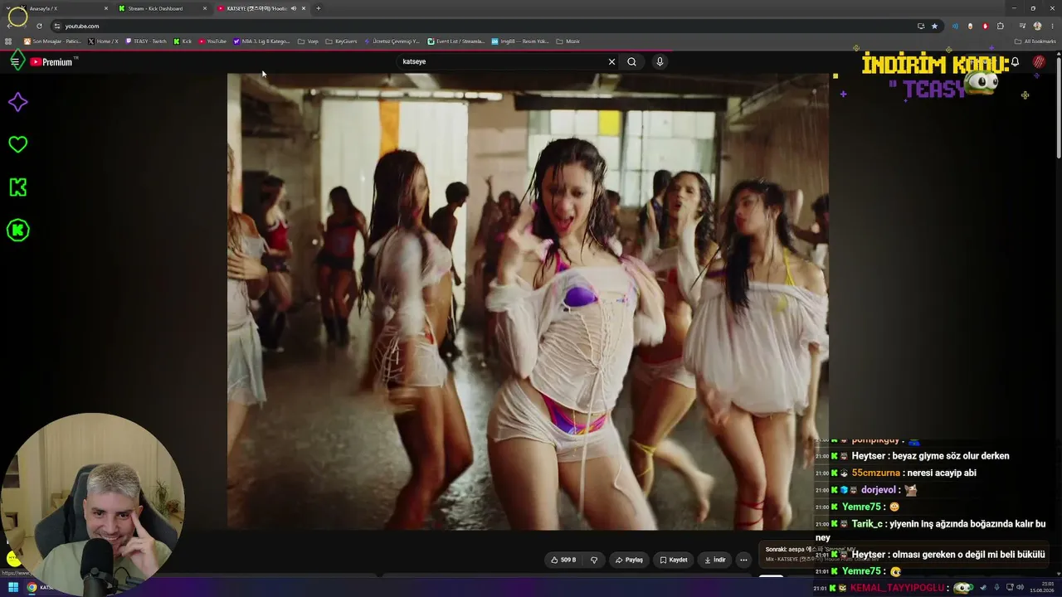Search tabs with the tab-strip chevron
1062x597 pixels.
[7, 8]
